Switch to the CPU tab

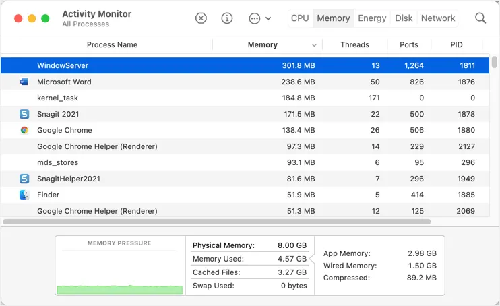point(300,18)
